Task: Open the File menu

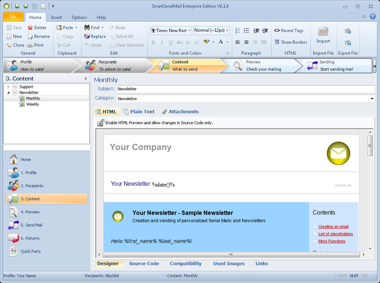Action: (13, 17)
